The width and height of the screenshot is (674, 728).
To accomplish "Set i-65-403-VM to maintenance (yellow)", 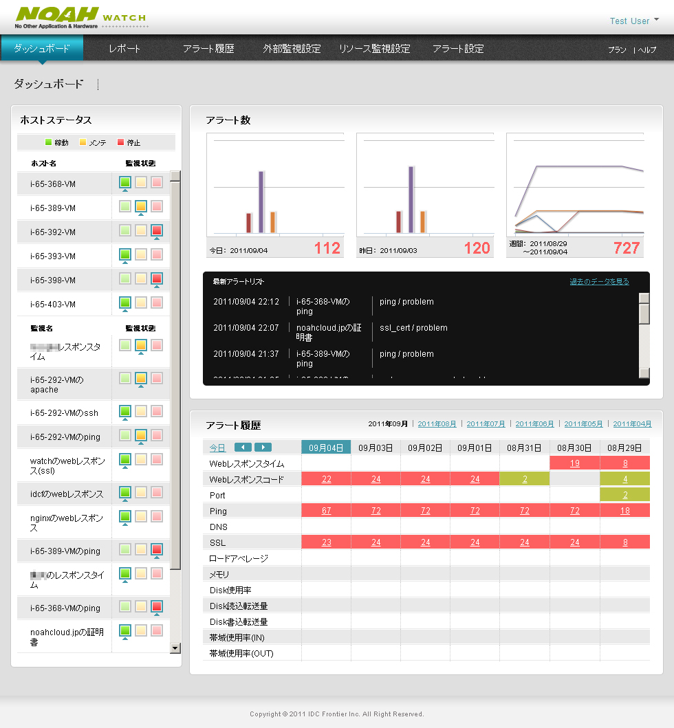I will 141,302.
